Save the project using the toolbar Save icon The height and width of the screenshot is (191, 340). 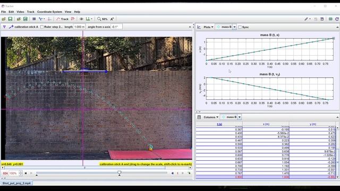click(x=10, y=19)
